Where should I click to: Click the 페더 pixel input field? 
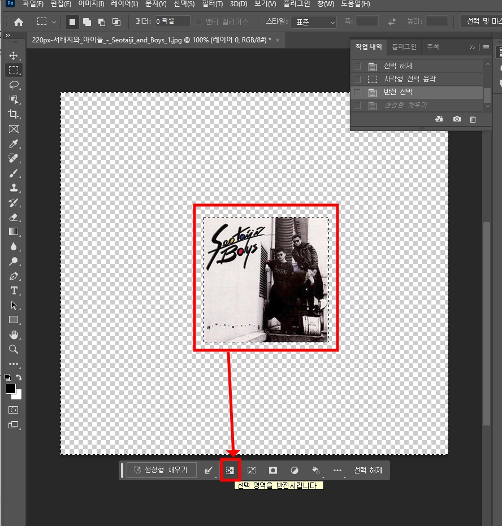pos(172,21)
